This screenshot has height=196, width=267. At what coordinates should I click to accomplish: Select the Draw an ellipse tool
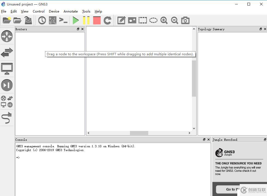[153, 20]
